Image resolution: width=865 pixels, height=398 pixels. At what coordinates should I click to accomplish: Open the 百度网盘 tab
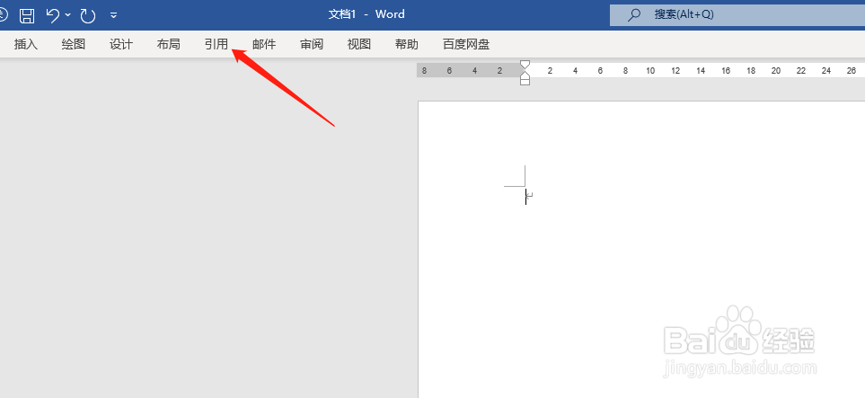466,45
